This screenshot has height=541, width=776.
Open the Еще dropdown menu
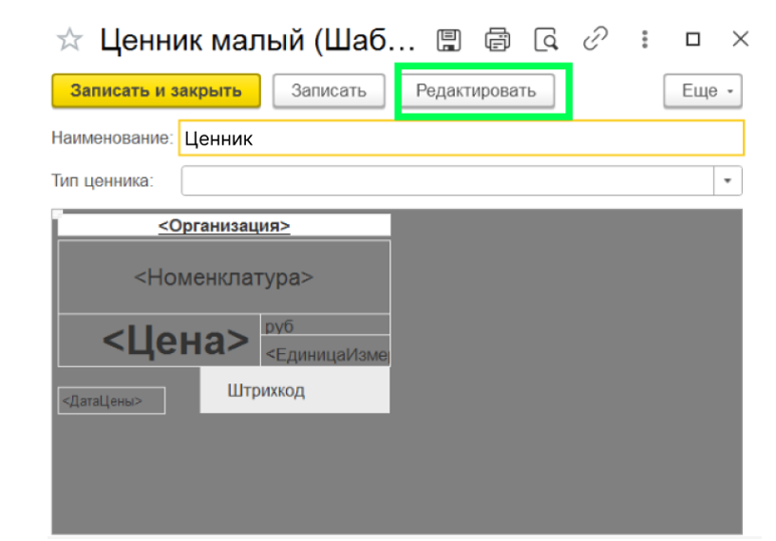point(703,90)
